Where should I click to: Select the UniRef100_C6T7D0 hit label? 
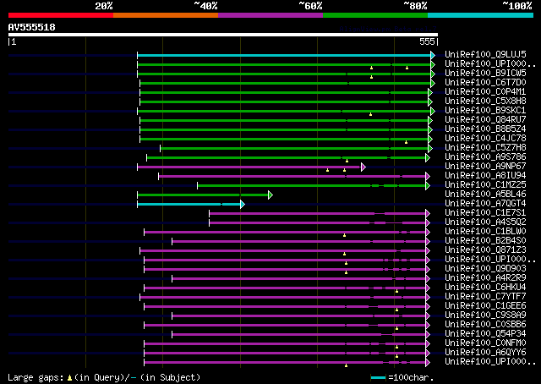click(485, 82)
